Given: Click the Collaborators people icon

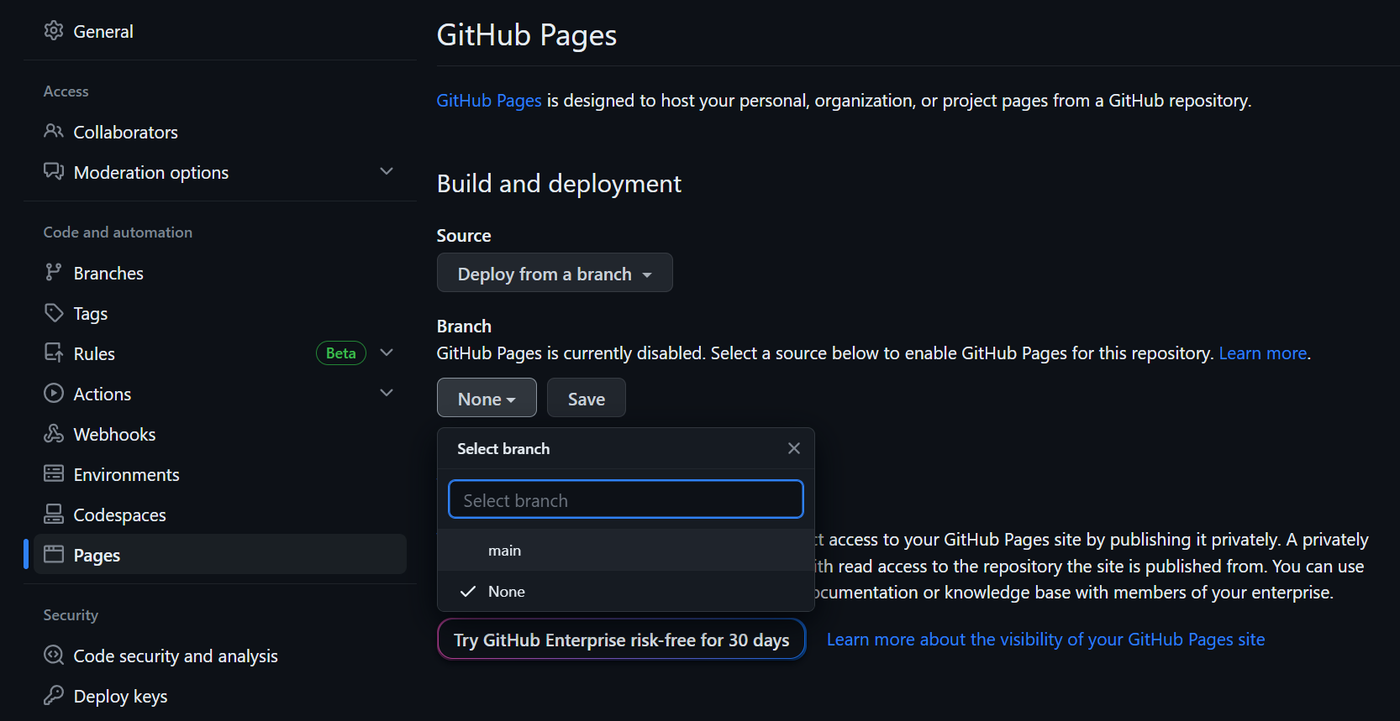Looking at the screenshot, I should click(54, 131).
